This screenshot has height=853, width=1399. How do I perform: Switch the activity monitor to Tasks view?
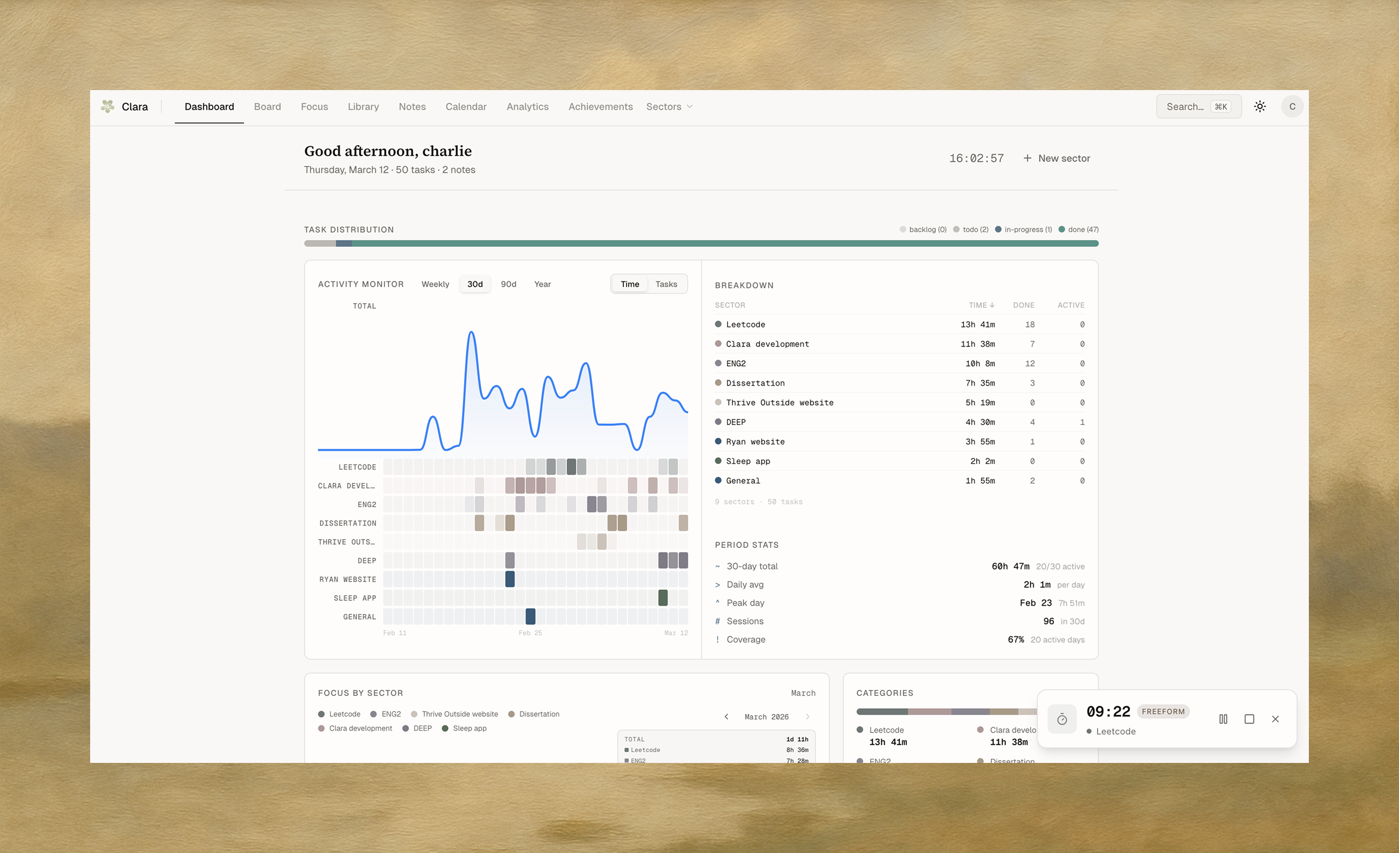pyautogui.click(x=666, y=284)
